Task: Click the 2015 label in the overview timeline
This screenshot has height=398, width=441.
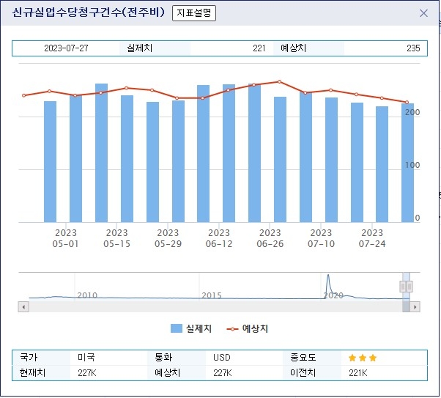Action: (212, 295)
